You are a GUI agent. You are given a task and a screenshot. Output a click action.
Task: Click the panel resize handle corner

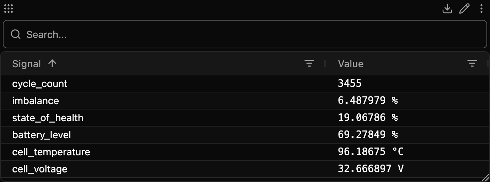click(485, 177)
